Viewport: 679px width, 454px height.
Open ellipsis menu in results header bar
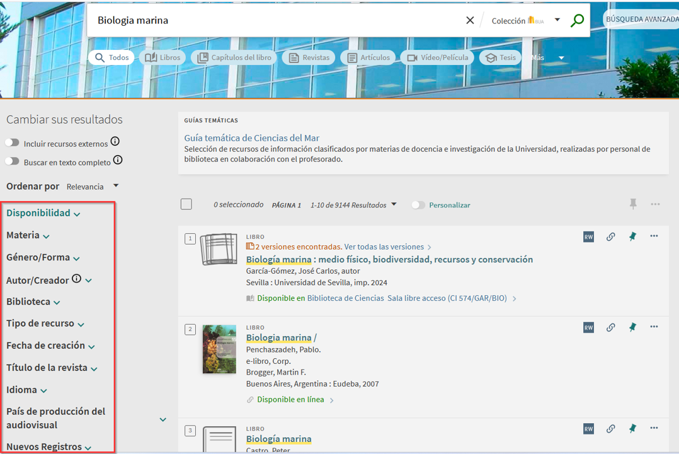(655, 204)
